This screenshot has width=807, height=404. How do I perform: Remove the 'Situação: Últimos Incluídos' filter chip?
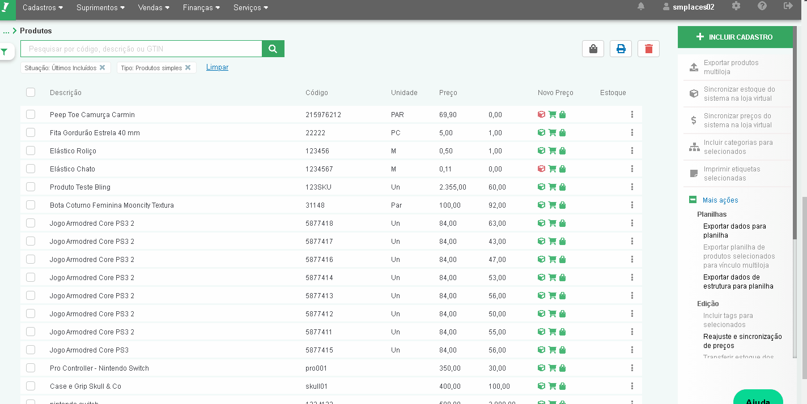pos(102,67)
